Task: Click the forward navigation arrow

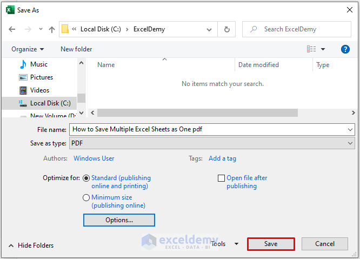Action: point(28,29)
